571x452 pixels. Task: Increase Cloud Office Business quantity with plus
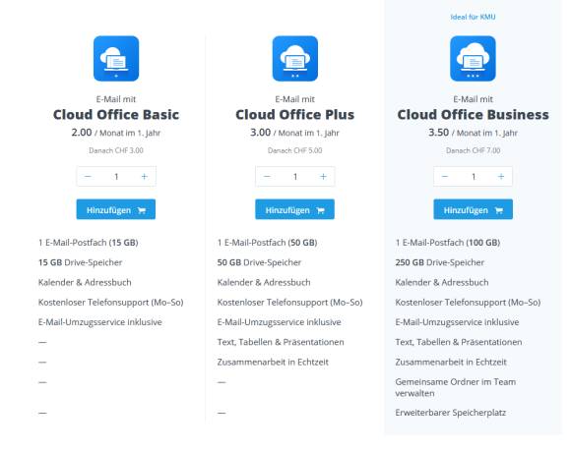501,177
